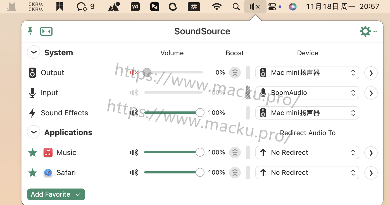Click the cat menu bar icon

[11, 7]
